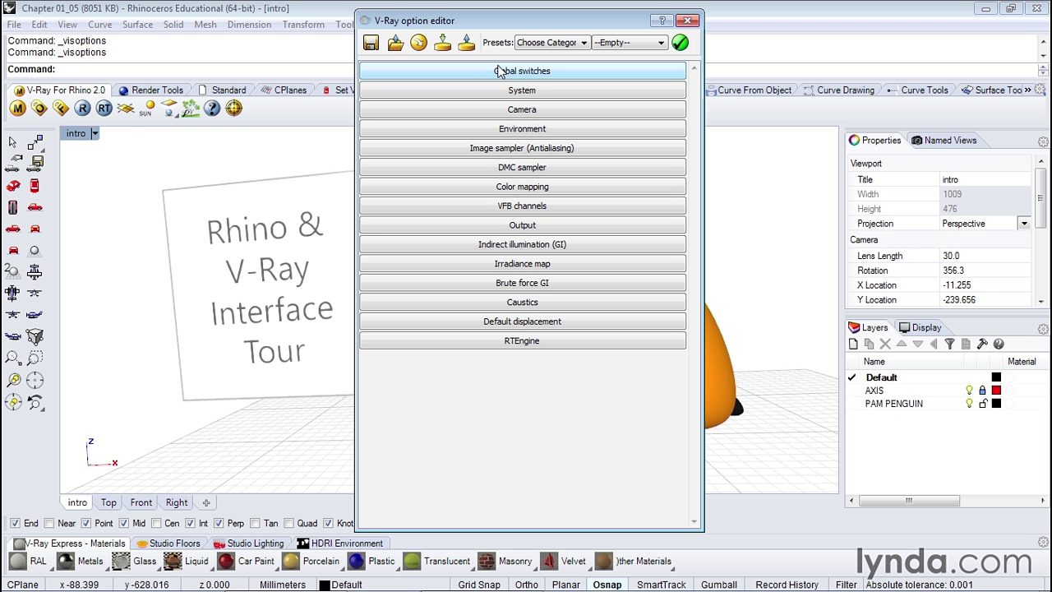Click the layer filter funnel icon
This screenshot has width=1052, height=592.
[949, 345]
